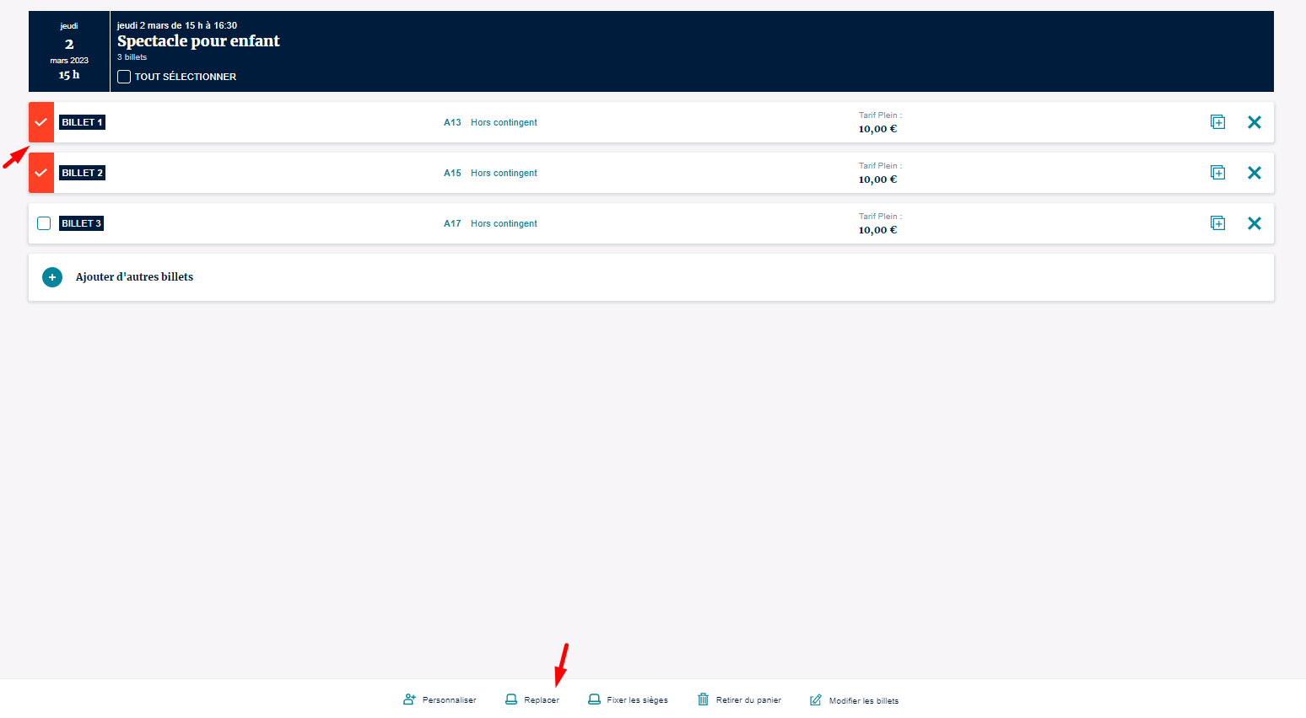This screenshot has height=718, width=1306.
Task: Click Ajouter d'autres billets
Action: coord(134,277)
